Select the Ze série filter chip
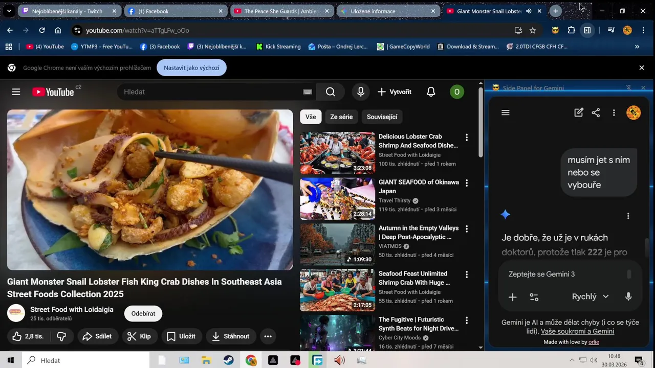 coord(341,117)
